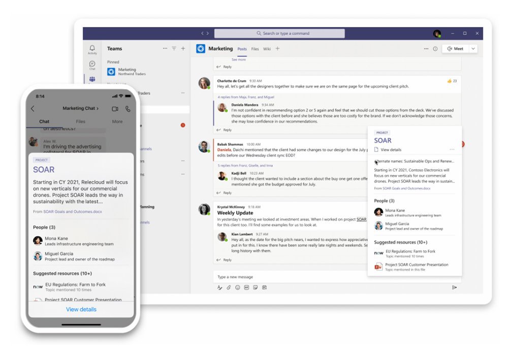This screenshot has width=508, height=354.
Task: Open the GIF icon in compose toolbar
Action: (246, 287)
